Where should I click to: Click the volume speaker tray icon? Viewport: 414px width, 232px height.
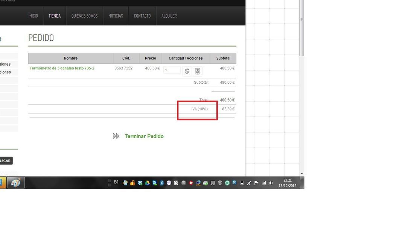pos(271,183)
